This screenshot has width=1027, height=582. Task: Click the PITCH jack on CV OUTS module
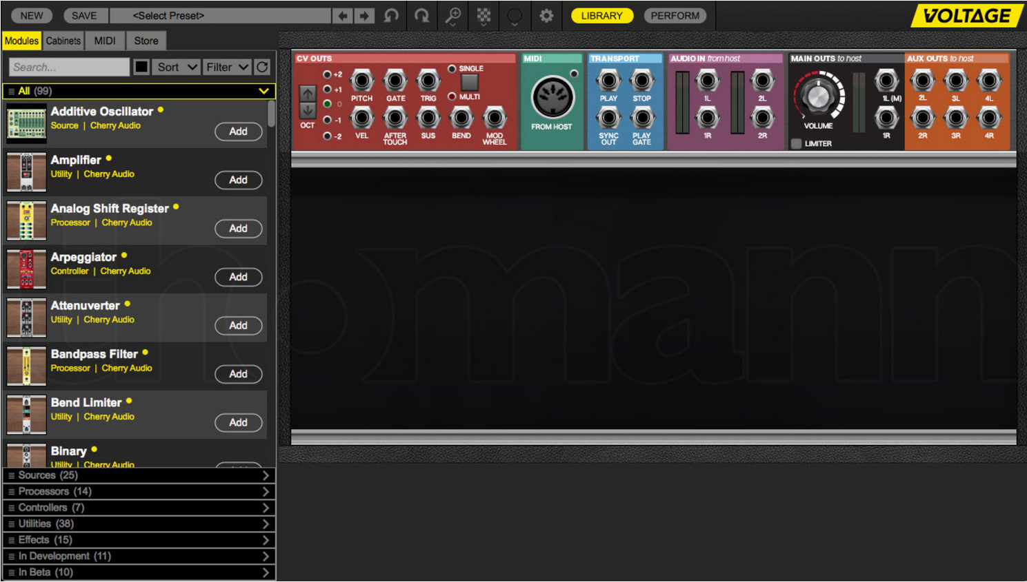coord(361,81)
